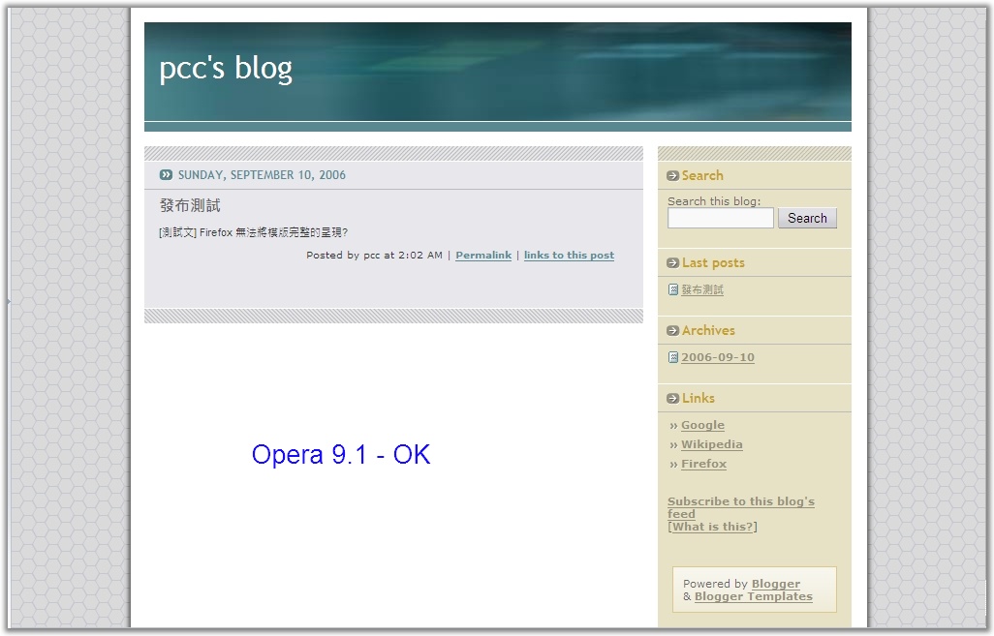Click the Last posts heading text
This screenshot has height=636, width=994.
click(713, 263)
